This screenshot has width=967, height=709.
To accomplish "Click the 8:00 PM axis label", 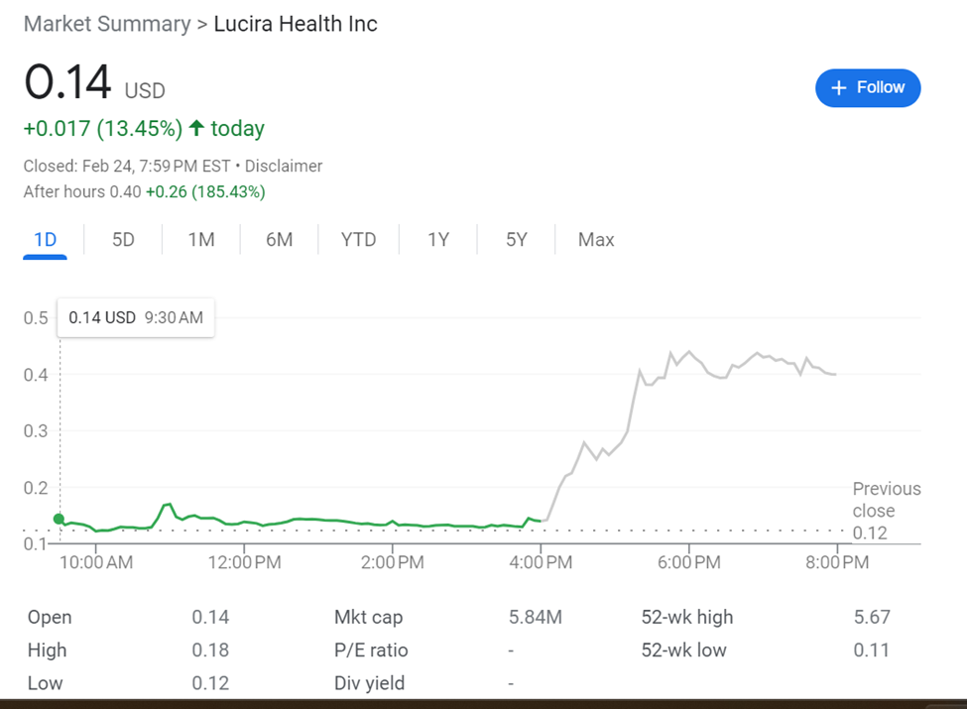I will point(837,562).
